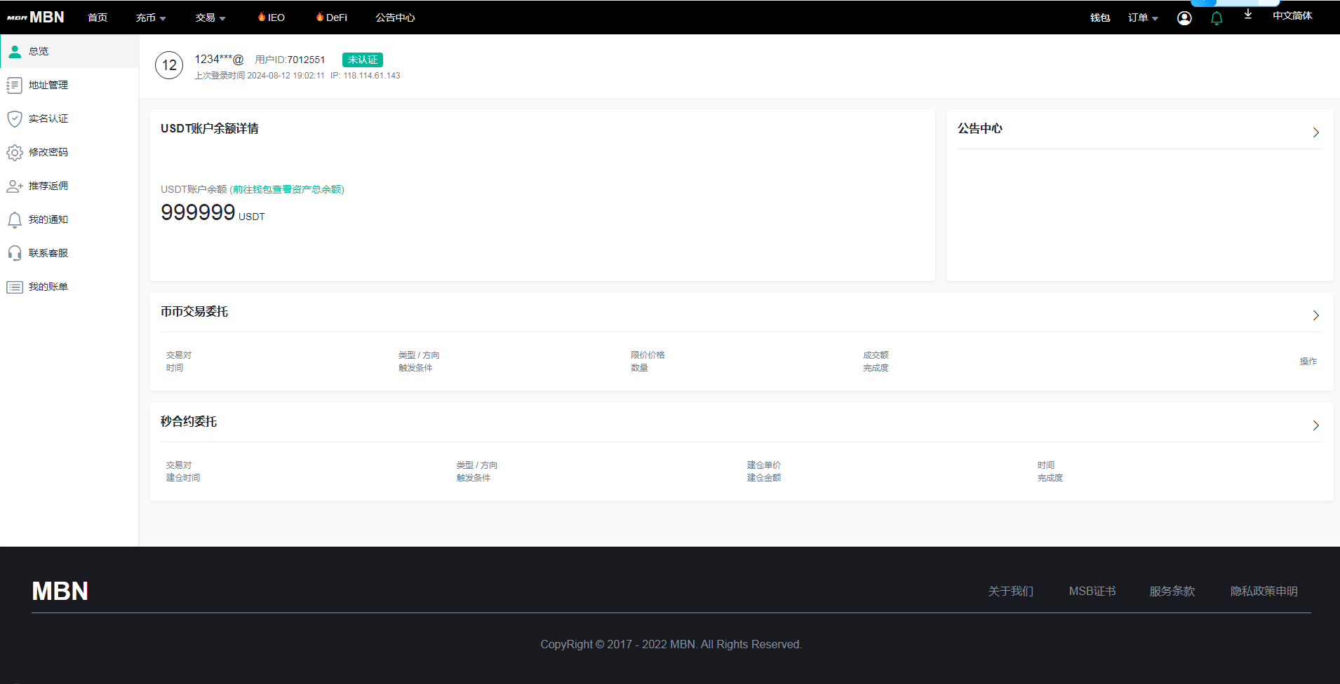
Task: Open contact customer service headset icon
Action: (x=15, y=253)
